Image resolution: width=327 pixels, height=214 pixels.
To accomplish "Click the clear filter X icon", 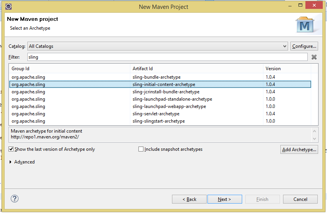I will [314, 57].
